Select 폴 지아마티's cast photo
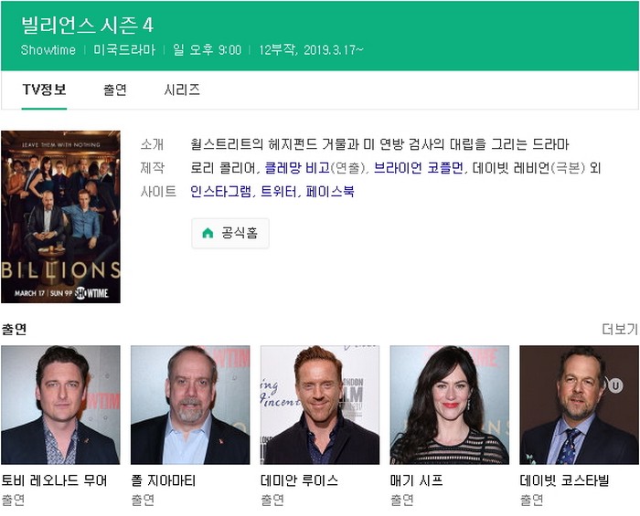The height and width of the screenshot is (516, 640). click(190, 405)
